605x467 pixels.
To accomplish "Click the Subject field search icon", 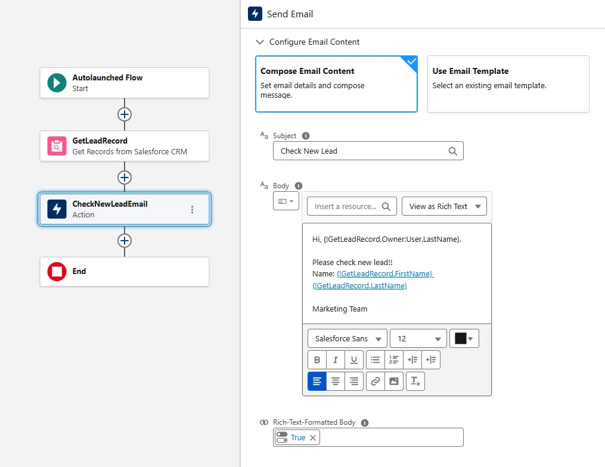I will [x=453, y=151].
